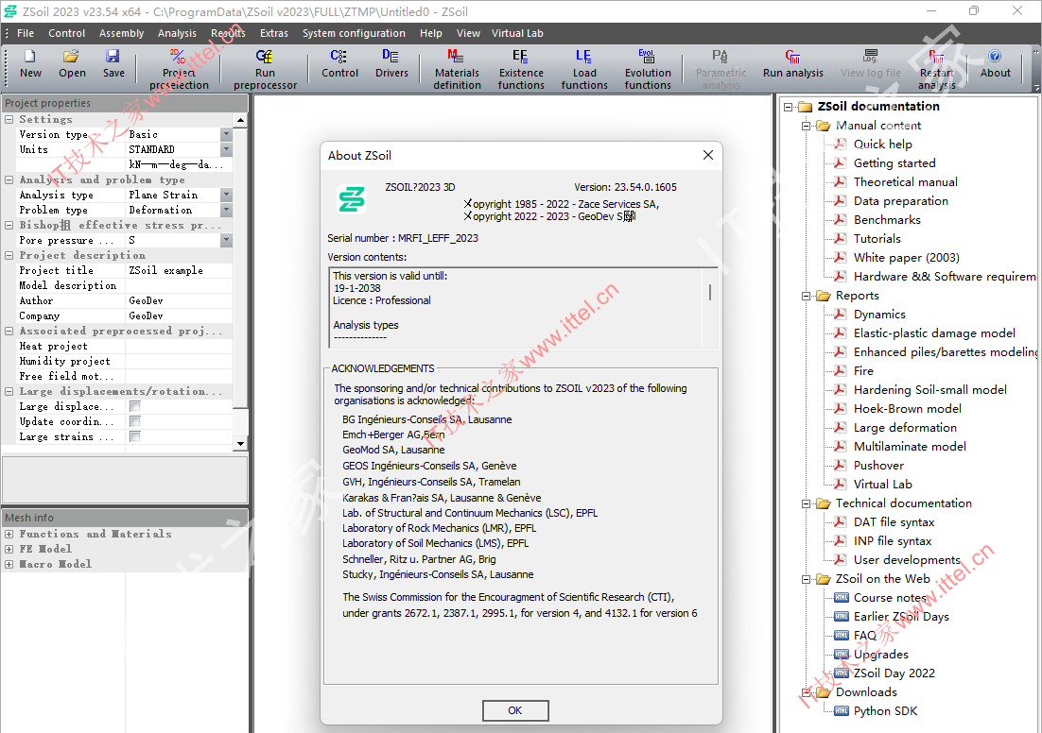Open the Analysis type dropdown
Screen dimensions: 1042x733
pyautogui.click(x=226, y=196)
